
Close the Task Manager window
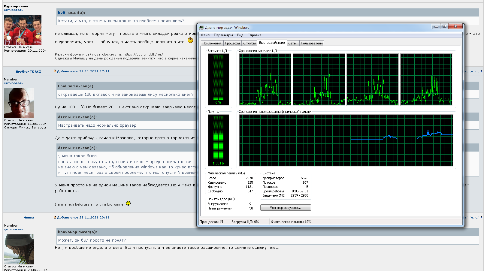pos(455,26)
